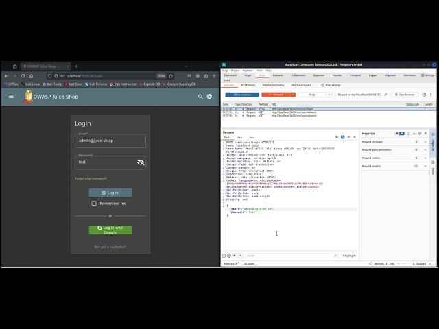Go to next search match arrow
Viewport: 439px width, 329px height.
click(x=240, y=256)
